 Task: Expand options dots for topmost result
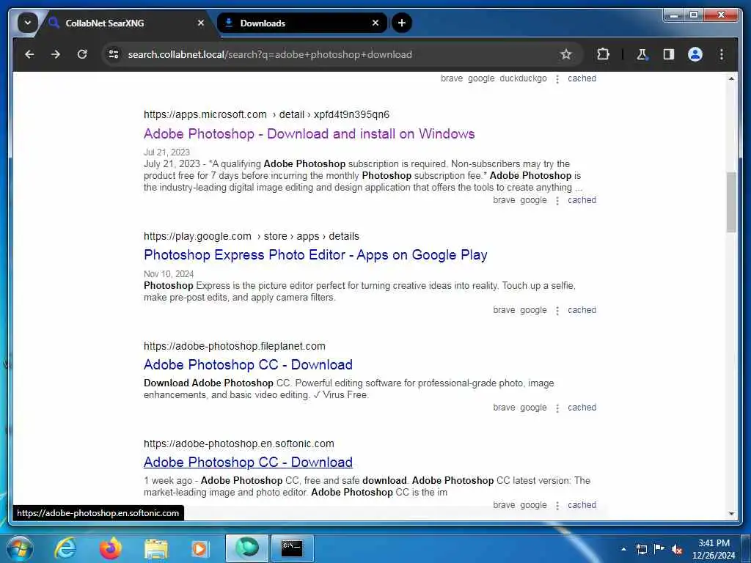click(557, 79)
